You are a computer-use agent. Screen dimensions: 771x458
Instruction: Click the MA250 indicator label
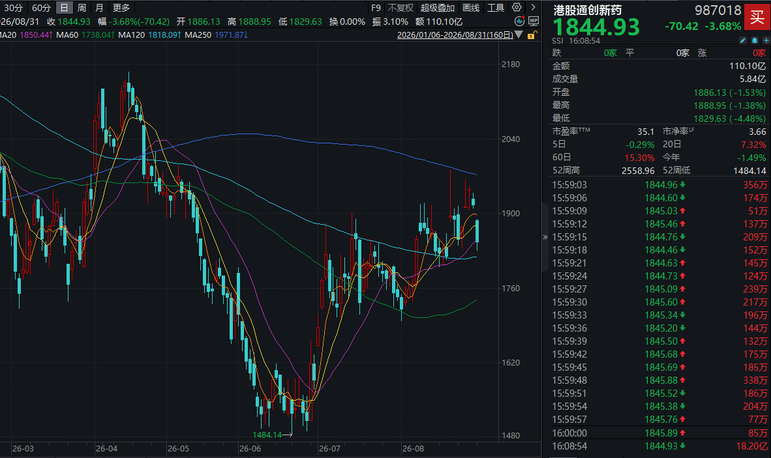(198, 35)
